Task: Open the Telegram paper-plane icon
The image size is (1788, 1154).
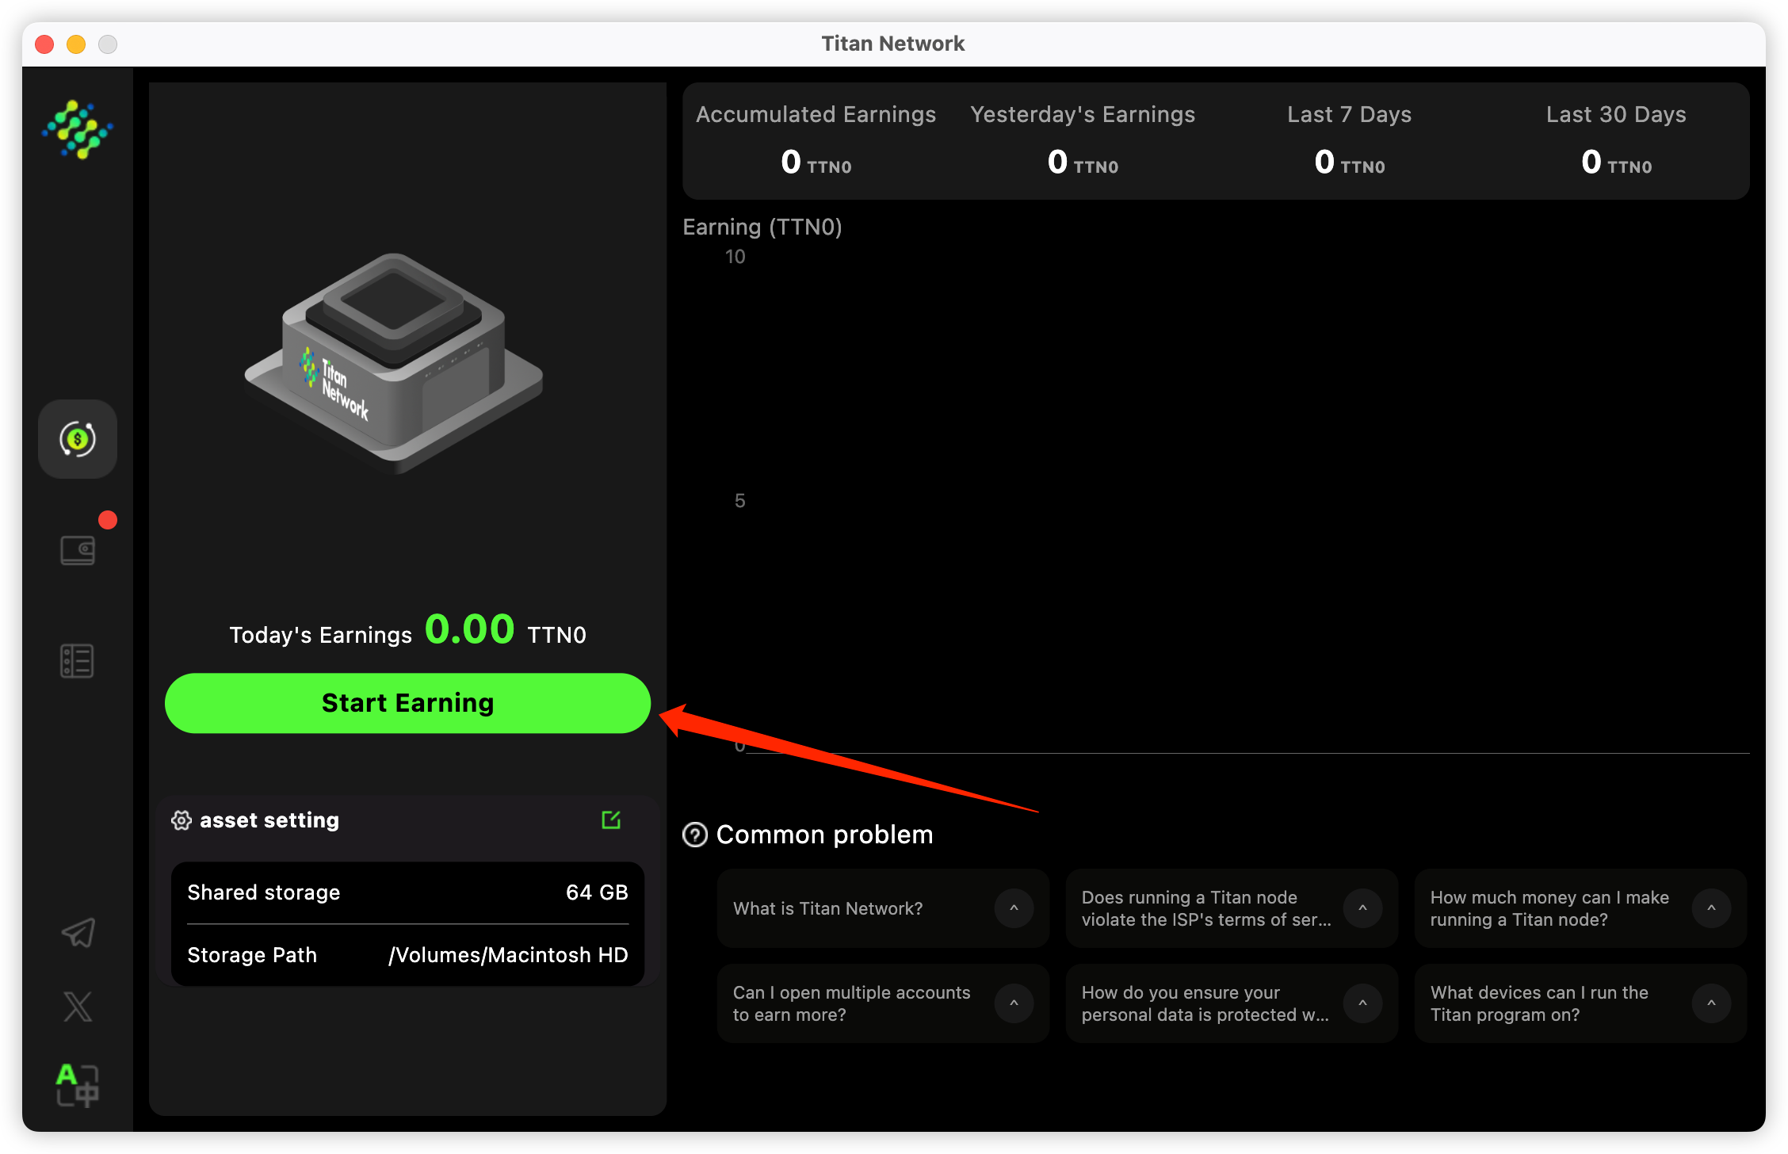Action: point(78,932)
